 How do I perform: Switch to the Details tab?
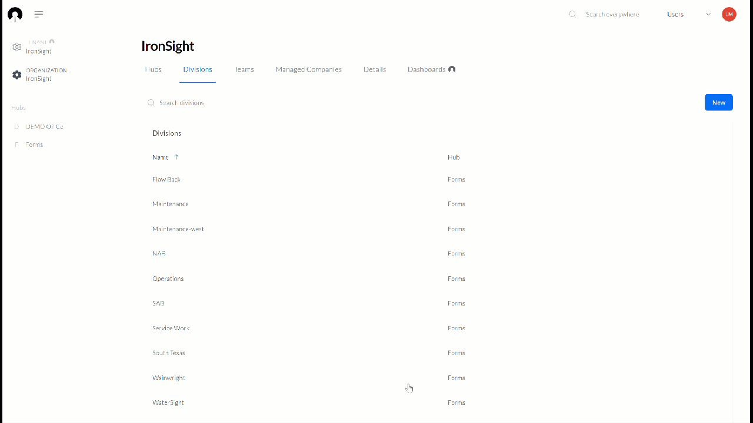click(375, 69)
